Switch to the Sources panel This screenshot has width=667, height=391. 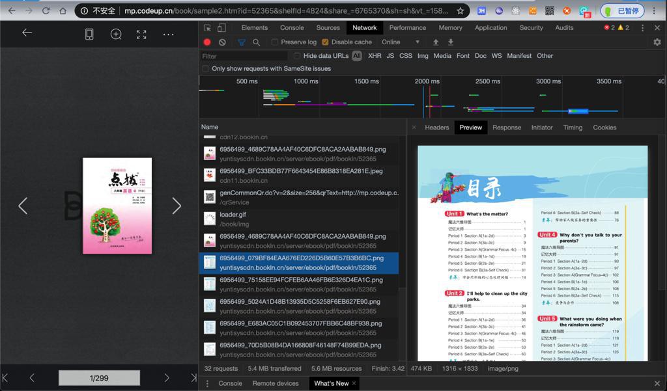click(328, 27)
